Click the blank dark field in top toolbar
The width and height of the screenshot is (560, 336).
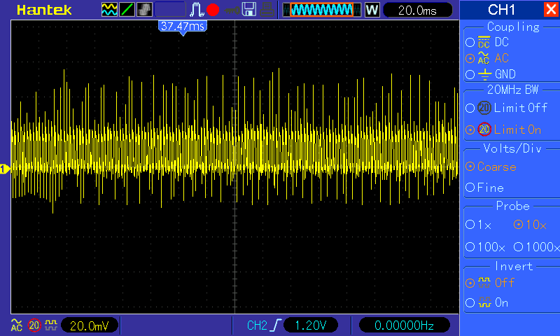tap(170, 10)
